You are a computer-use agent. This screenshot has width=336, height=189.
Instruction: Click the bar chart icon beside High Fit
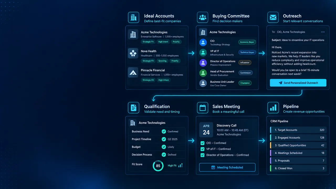click(180, 165)
